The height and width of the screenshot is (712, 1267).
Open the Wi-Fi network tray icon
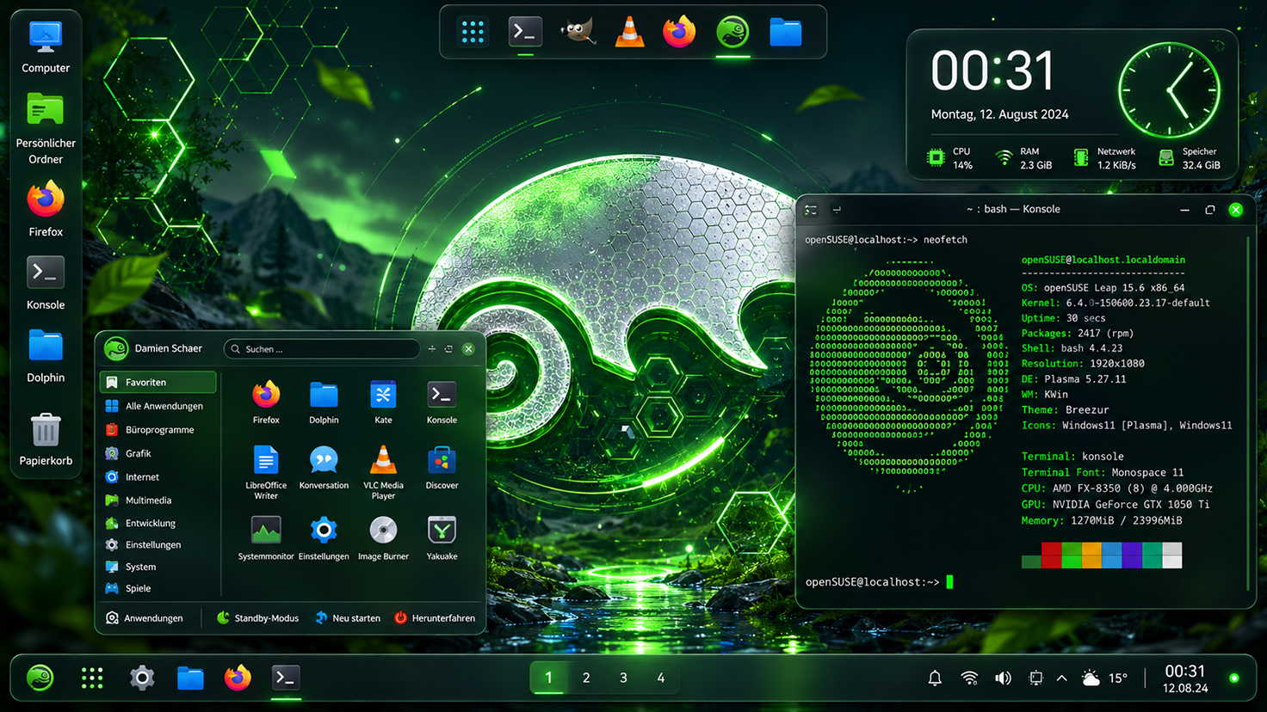[969, 678]
